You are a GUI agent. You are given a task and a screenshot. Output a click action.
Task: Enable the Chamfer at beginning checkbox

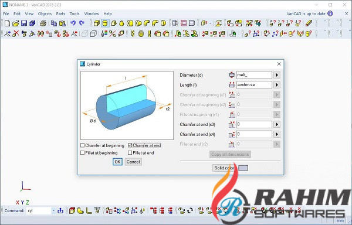click(x=82, y=145)
